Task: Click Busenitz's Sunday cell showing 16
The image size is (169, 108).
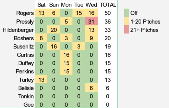Action: click(53, 46)
